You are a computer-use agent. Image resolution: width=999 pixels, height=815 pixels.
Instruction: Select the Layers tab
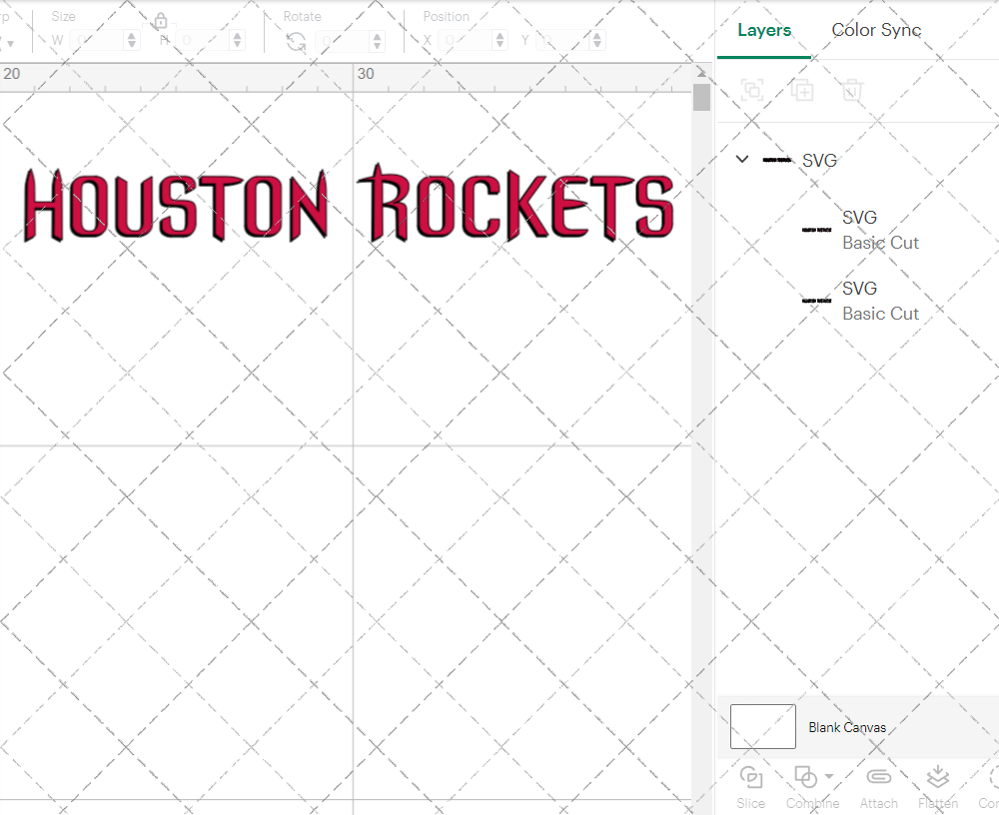pyautogui.click(x=763, y=30)
